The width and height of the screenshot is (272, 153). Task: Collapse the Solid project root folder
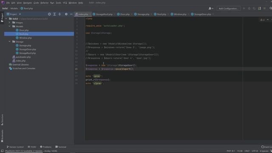pyautogui.click(x=6, y=19)
